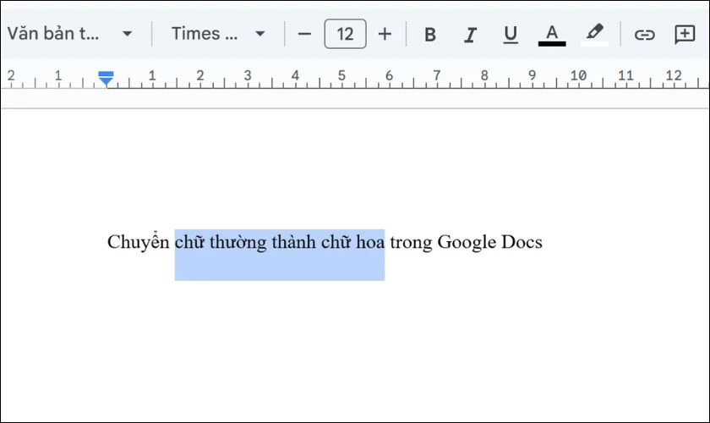Click the word 'Docs' in the document
The image size is (710, 423).
point(522,242)
